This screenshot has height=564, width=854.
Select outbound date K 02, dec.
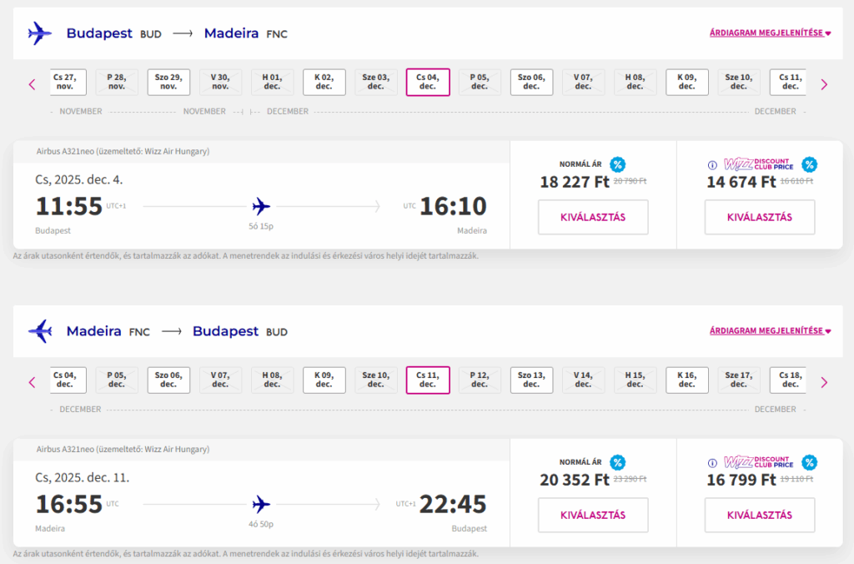(324, 82)
